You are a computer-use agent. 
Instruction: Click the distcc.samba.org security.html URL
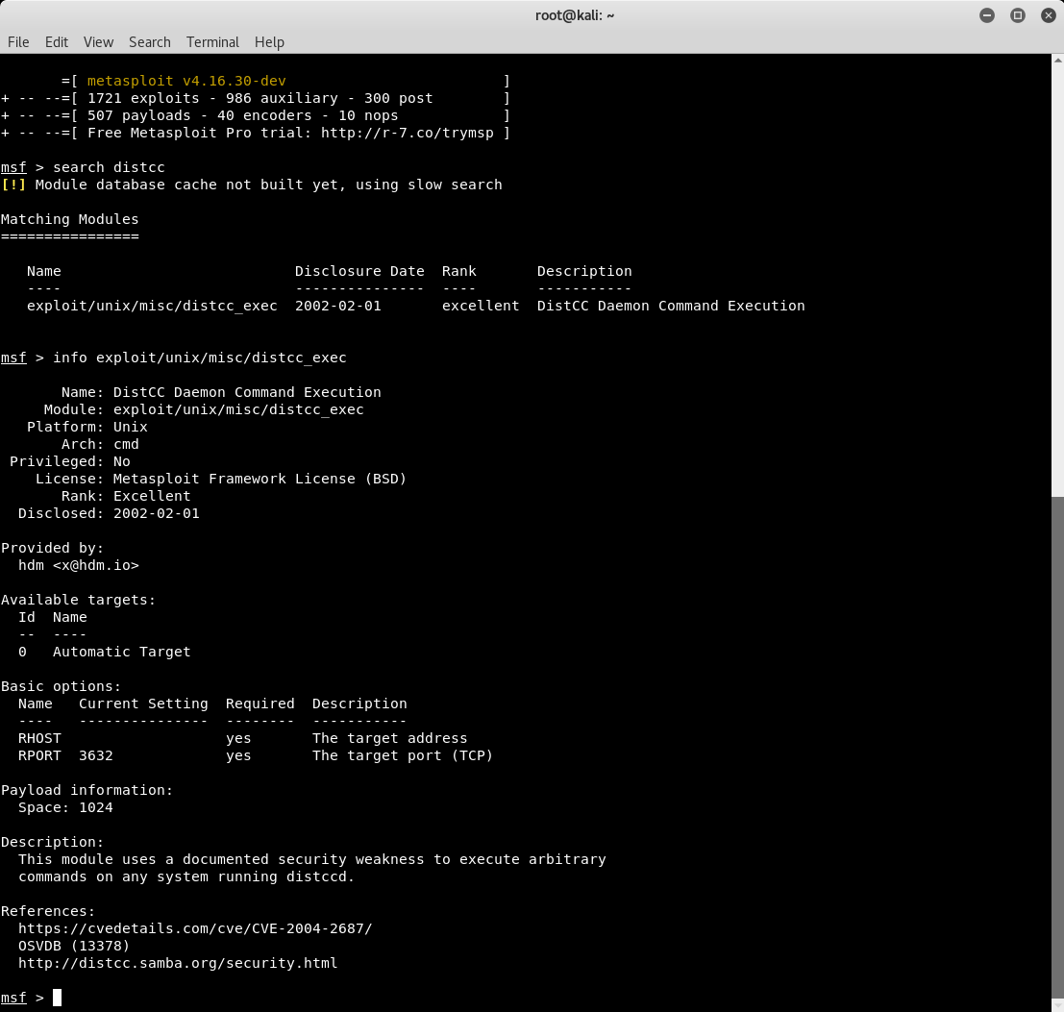[178, 963]
